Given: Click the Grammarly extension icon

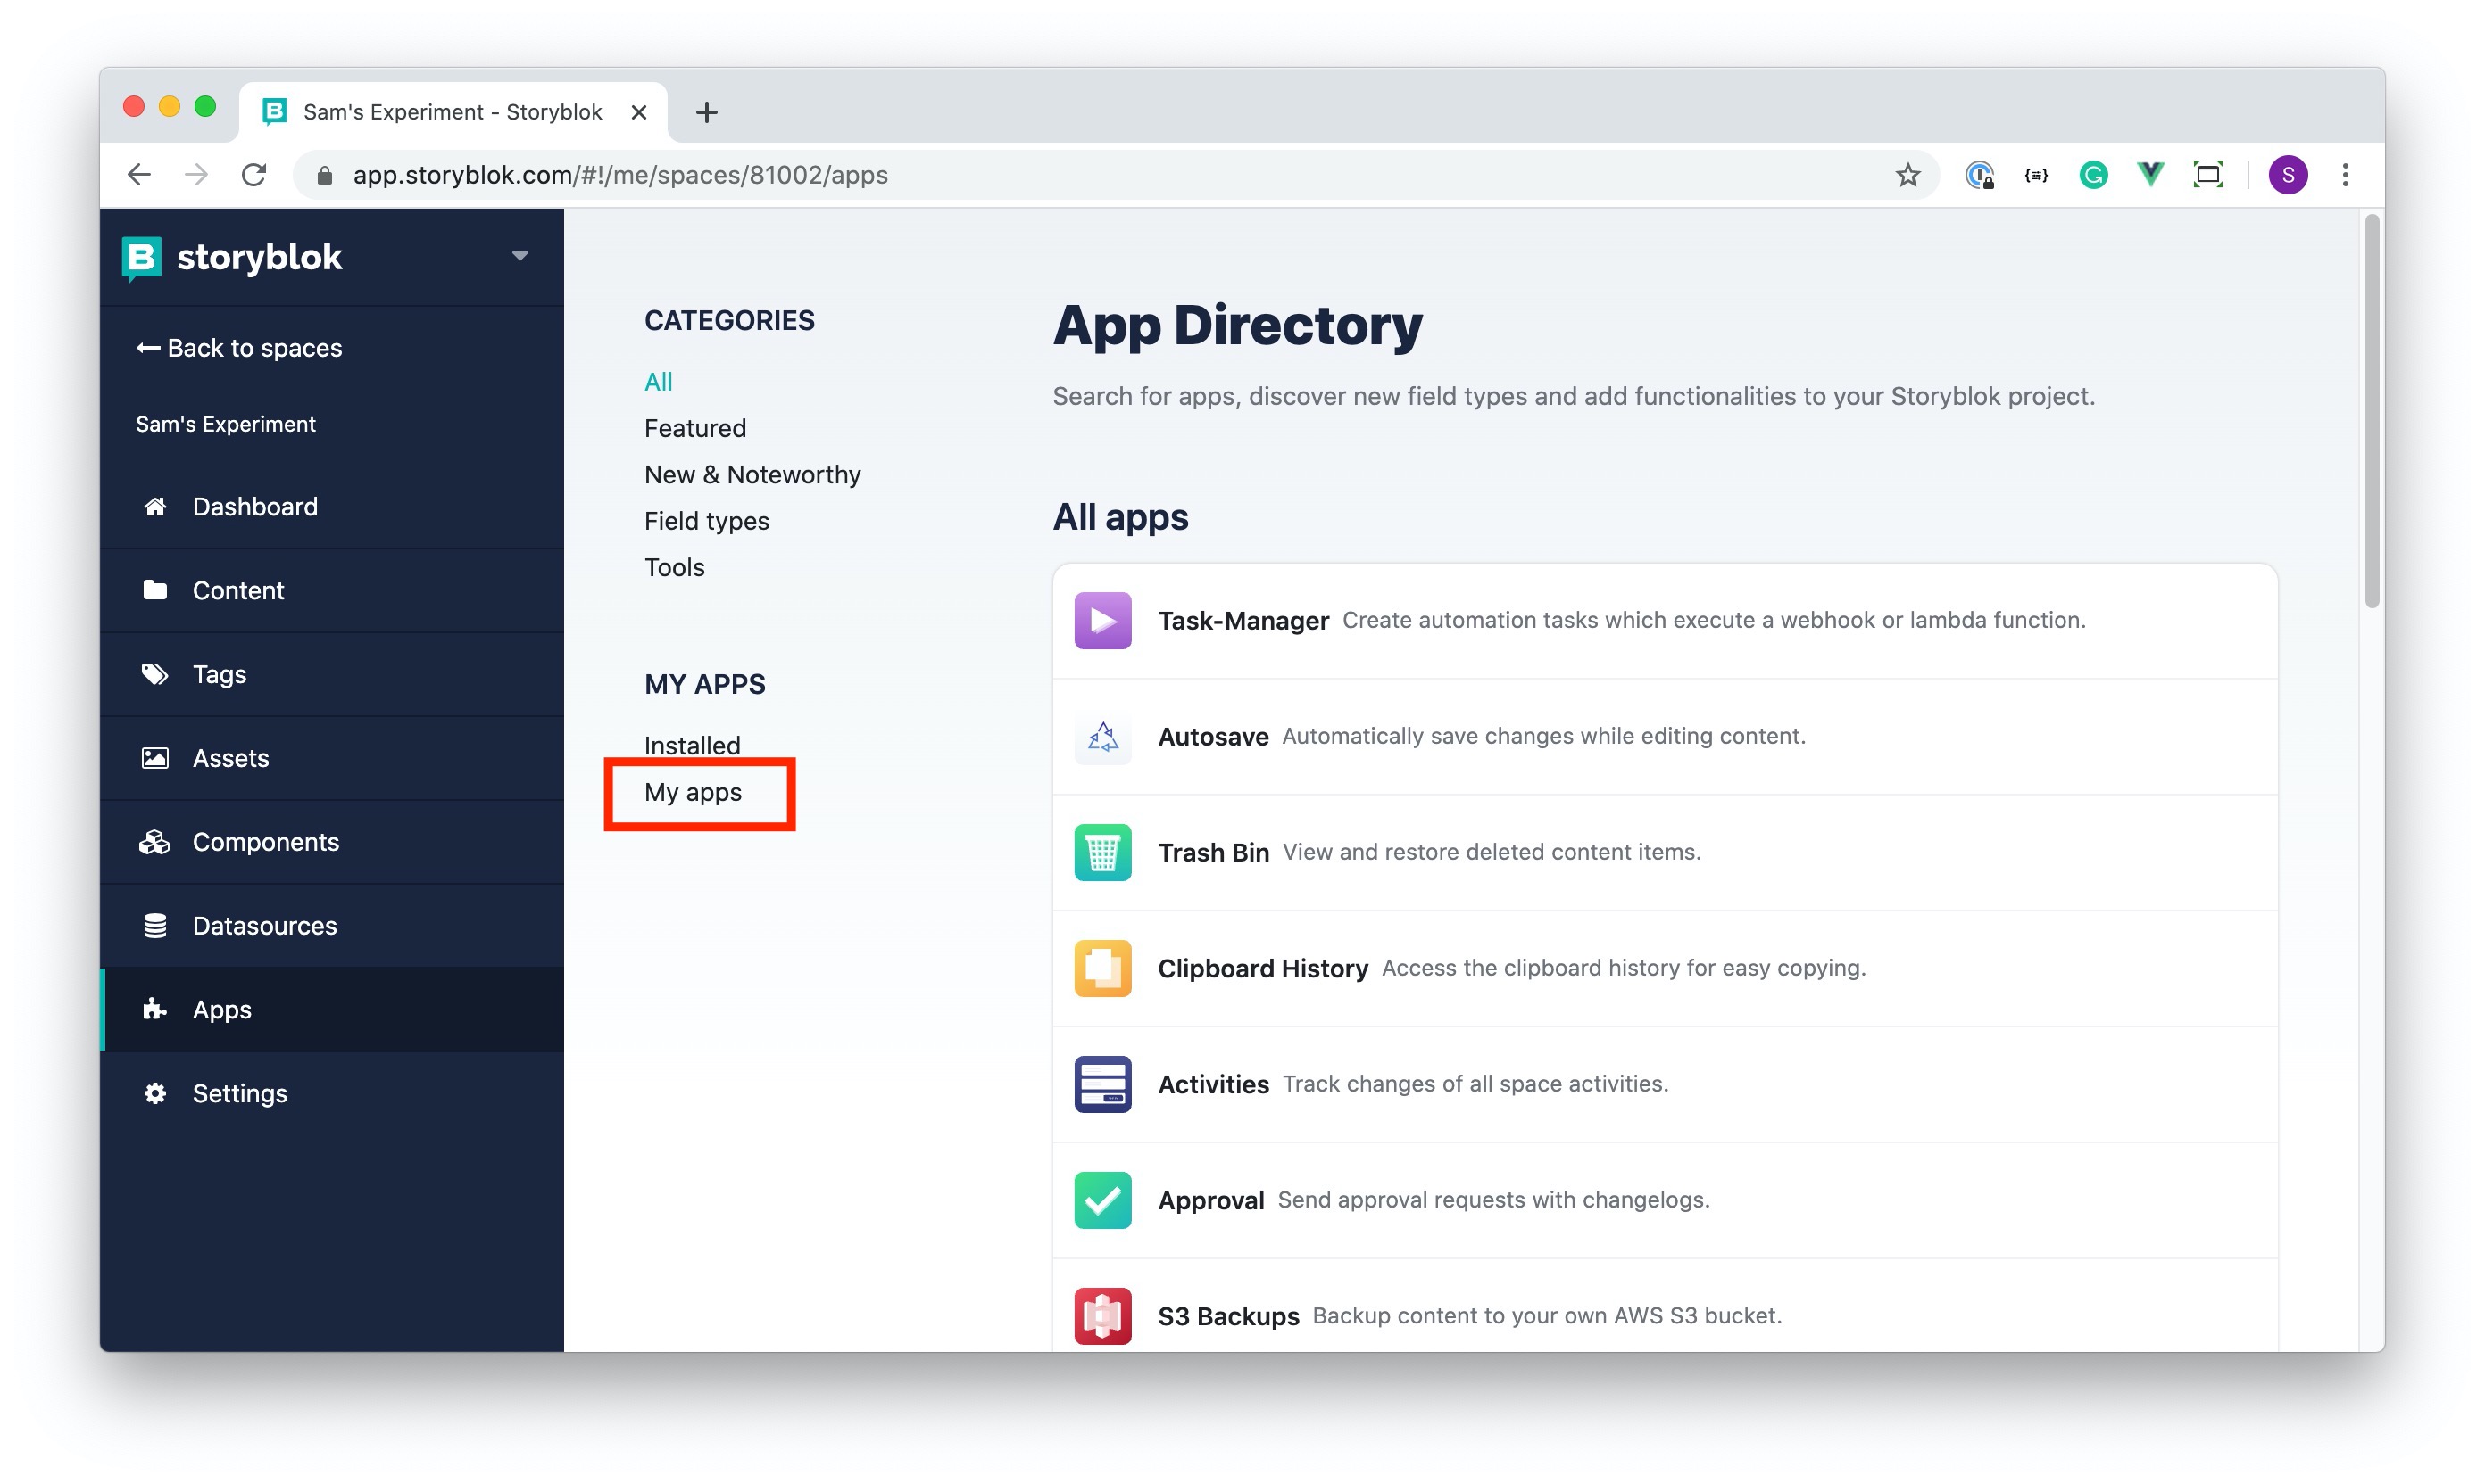Looking at the screenshot, I should click(x=2092, y=175).
